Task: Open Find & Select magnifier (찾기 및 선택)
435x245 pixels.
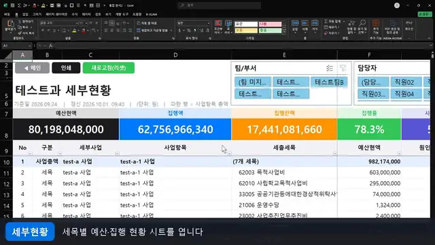Action: click(x=362, y=27)
